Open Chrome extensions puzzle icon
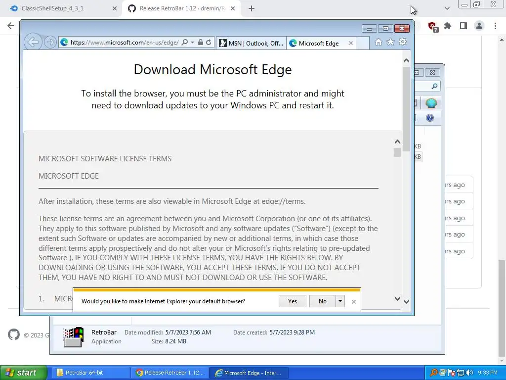The width and height of the screenshot is (506, 380). (448, 26)
